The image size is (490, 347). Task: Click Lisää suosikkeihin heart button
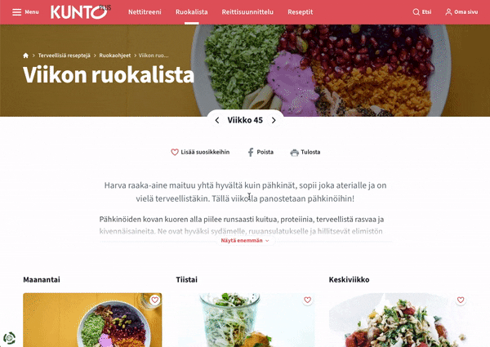coord(200,152)
